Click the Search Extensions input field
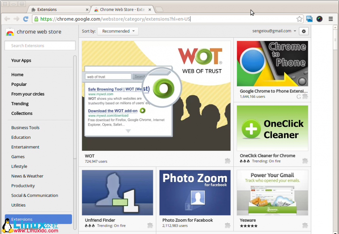Viewport: 339px width, 234px height. click(x=40, y=46)
